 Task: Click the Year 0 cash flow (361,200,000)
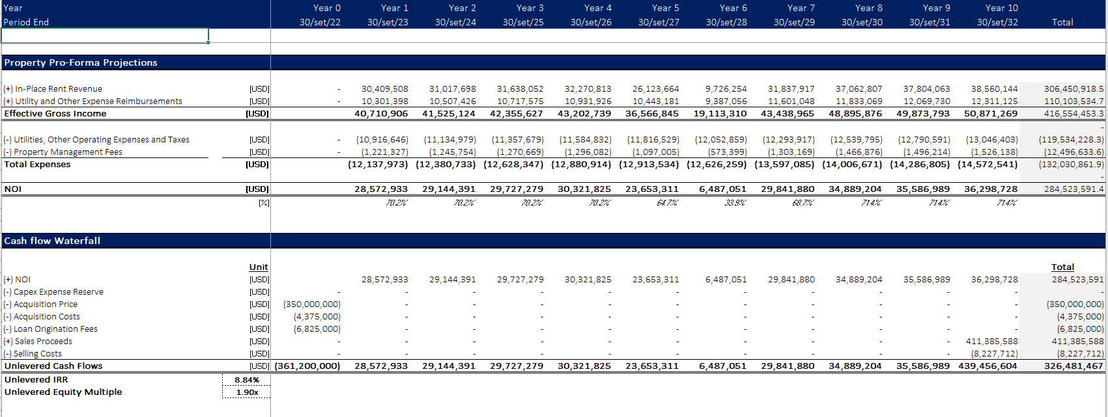(x=307, y=366)
